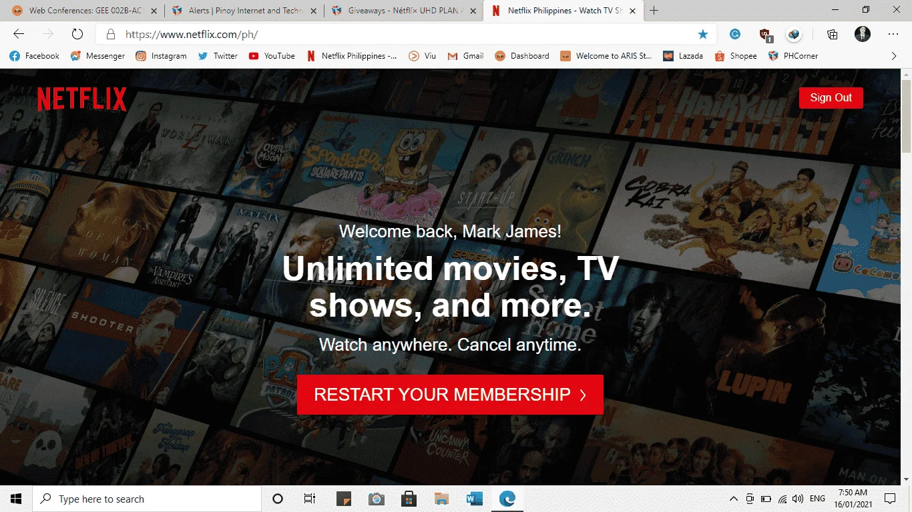The height and width of the screenshot is (512, 912).
Task: Open the Edge settings and more menu
Action: 893,34
